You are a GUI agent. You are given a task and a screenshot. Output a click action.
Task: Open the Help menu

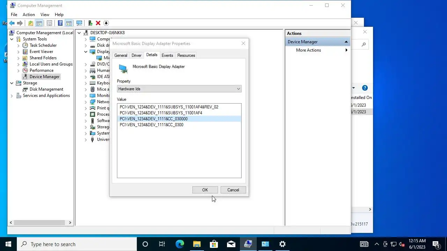click(59, 15)
